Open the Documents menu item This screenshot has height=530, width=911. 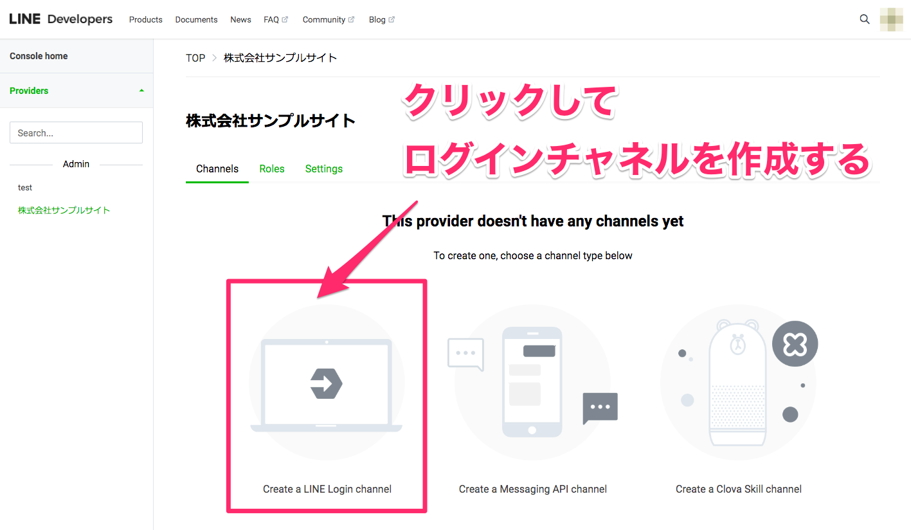pyautogui.click(x=196, y=20)
